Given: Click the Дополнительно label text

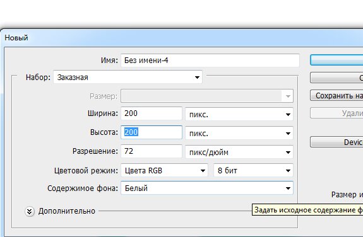Looking at the screenshot, I should [x=67, y=211].
